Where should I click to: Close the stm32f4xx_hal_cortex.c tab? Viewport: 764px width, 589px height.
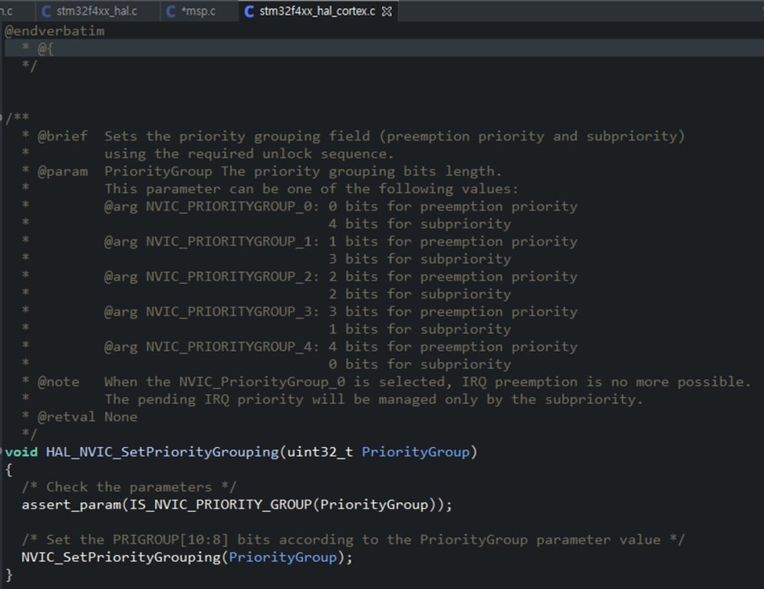387,12
